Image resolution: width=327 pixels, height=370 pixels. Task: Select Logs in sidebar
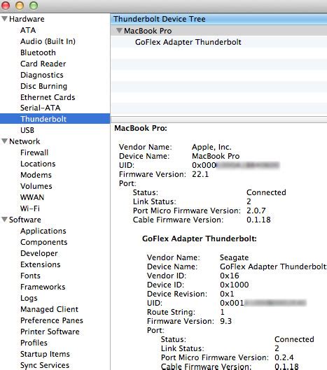[29, 298]
